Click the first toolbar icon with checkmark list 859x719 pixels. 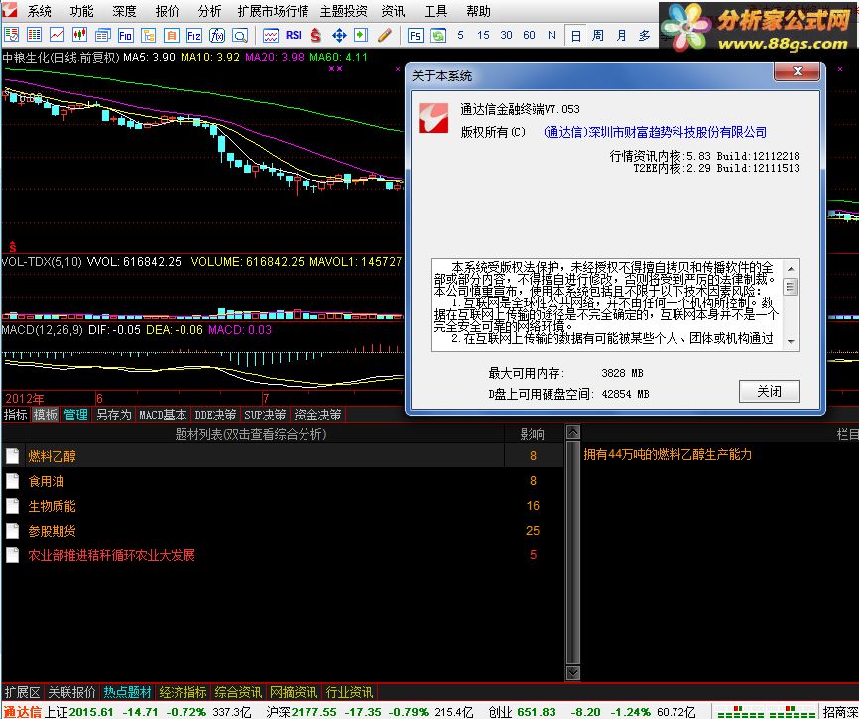(x=12, y=35)
